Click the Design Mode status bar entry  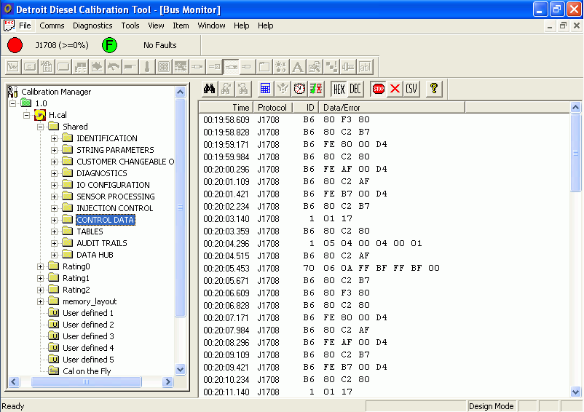(x=492, y=406)
